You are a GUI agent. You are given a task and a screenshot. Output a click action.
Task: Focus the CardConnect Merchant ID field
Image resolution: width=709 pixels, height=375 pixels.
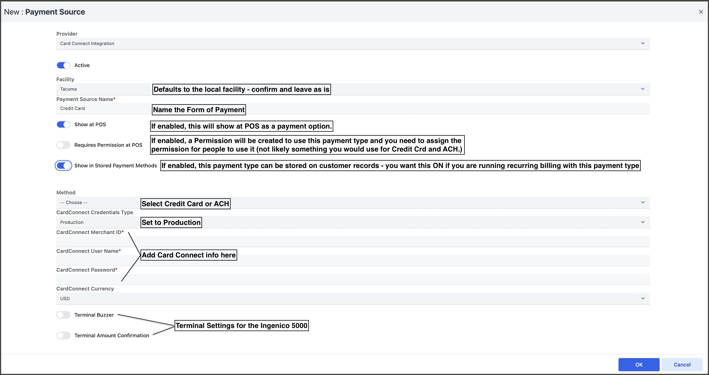[x=353, y=242]
